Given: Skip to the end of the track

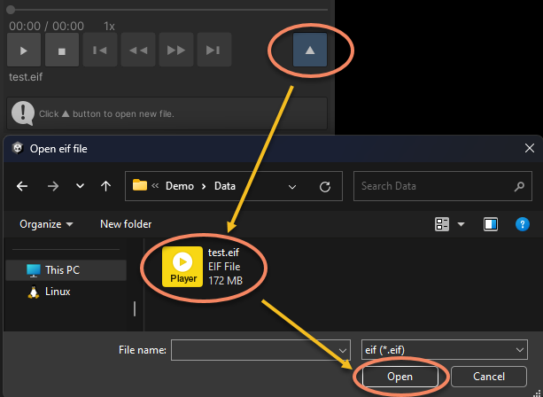Looking at the screenshot, I should 213,51.
